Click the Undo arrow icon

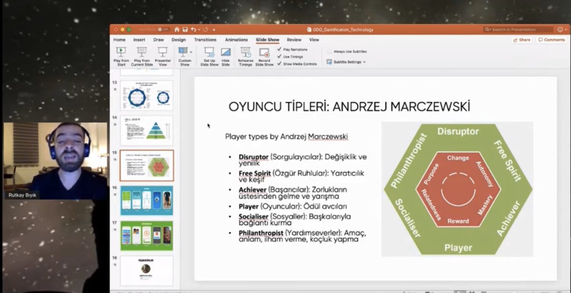pyautogui.click(x=193, y=30)
